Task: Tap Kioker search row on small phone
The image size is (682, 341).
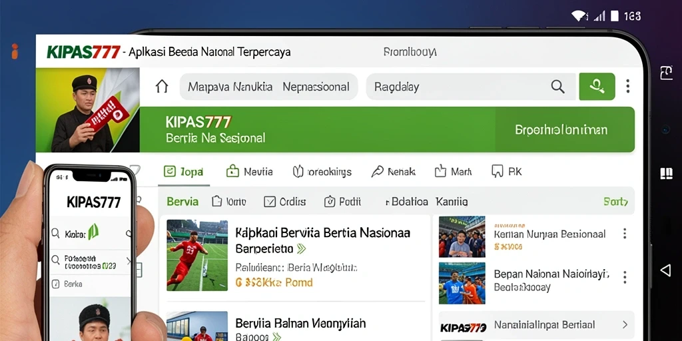Action: [x=91, y=233]
